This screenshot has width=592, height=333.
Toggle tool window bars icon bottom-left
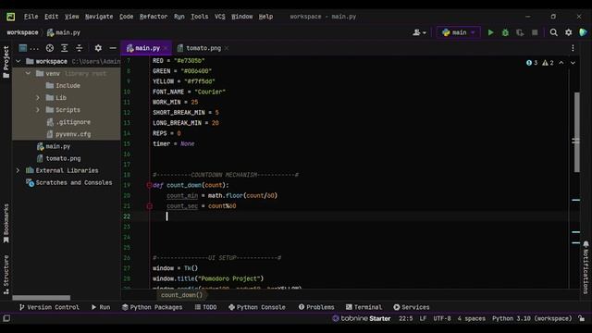[6, 318]
